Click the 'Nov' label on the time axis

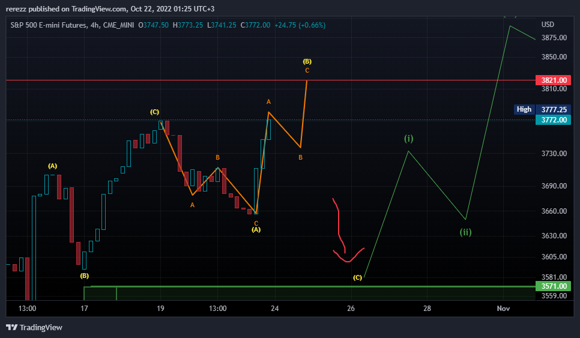[x=503, y=309]
